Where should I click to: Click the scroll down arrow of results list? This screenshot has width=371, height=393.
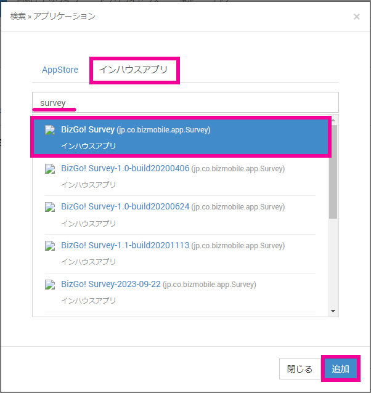point(333,311)
